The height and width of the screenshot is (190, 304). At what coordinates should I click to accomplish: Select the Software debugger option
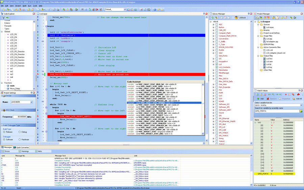(4, 139)
